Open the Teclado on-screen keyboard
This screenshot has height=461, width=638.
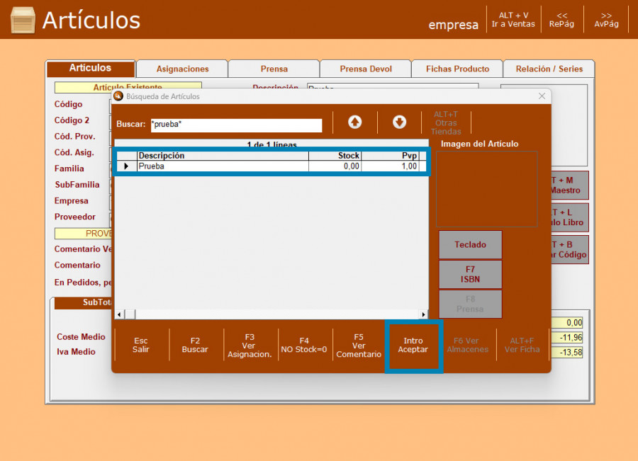(x=470, y=245)
